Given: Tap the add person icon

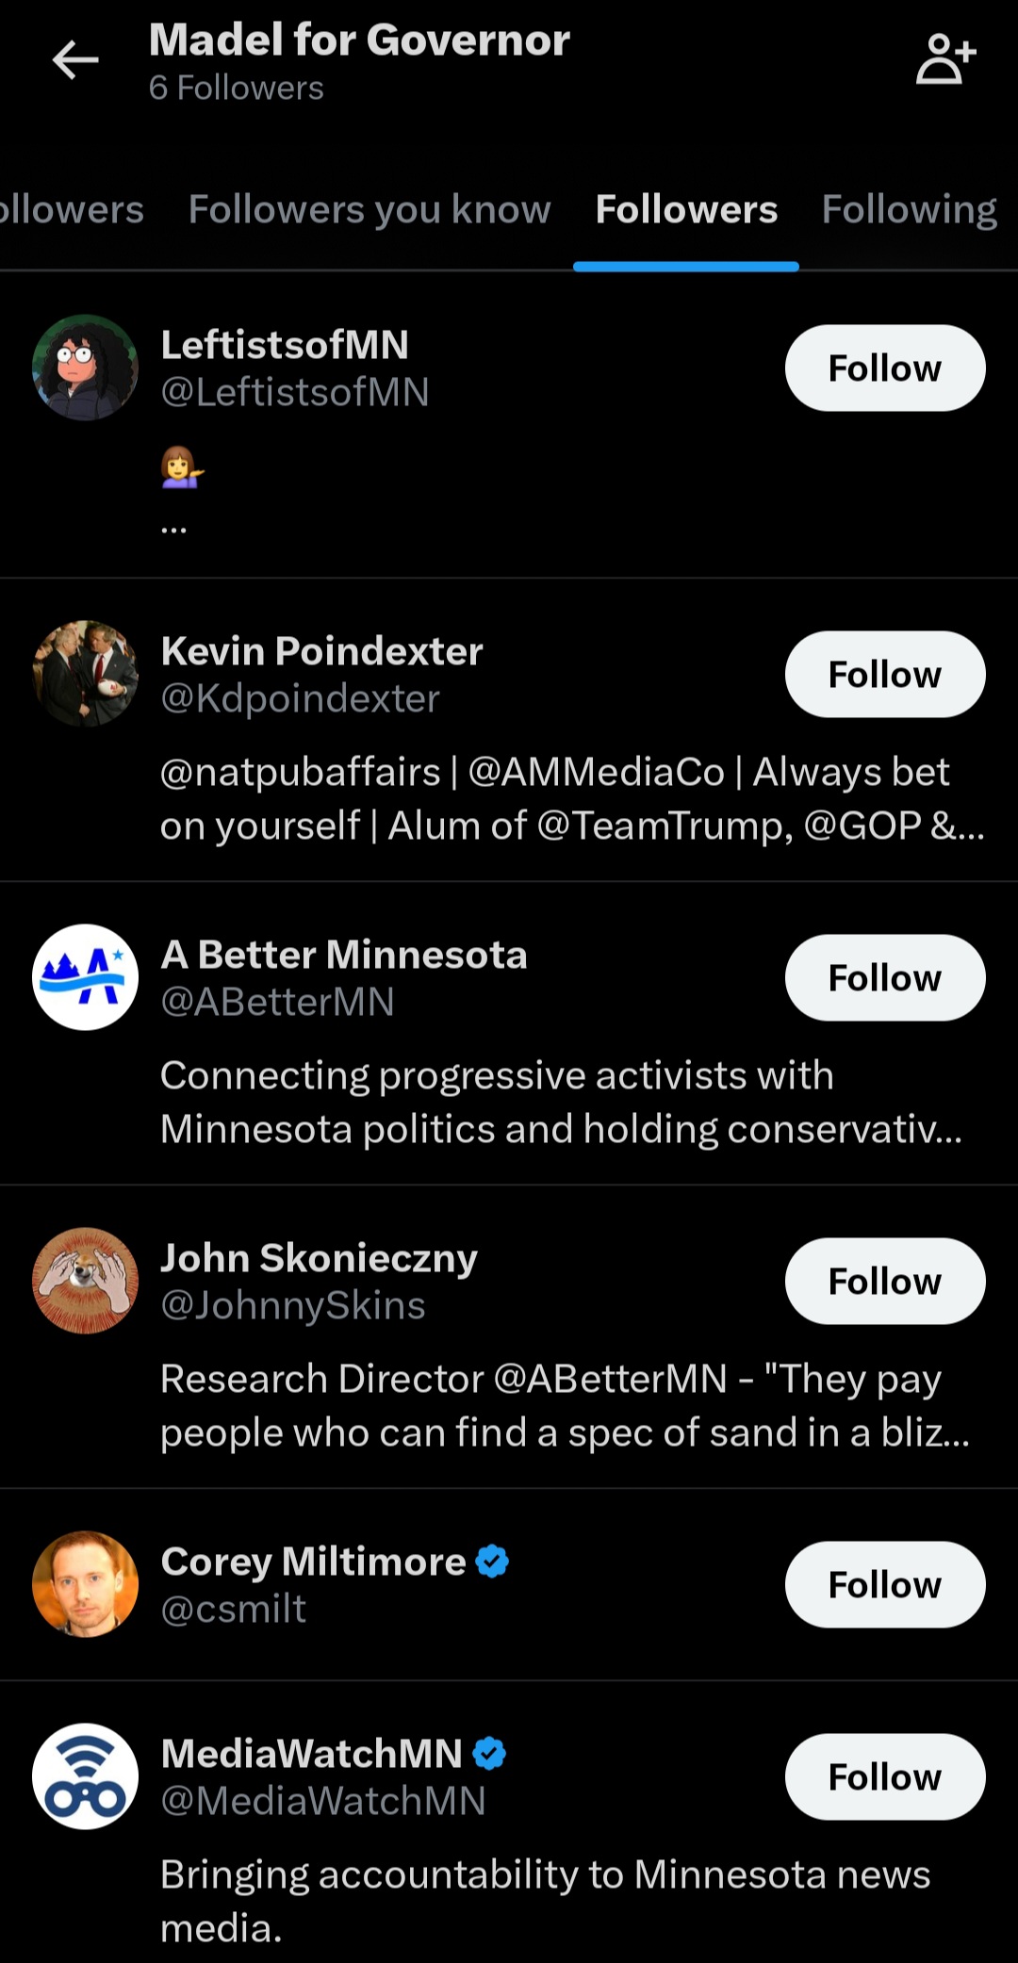Looking at the screenshot, I should click(945, 60).
